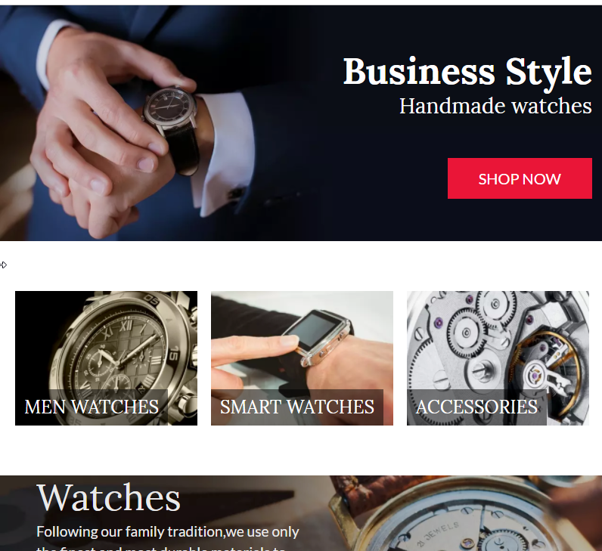Viewport: 602px width, 551px height.
Task: Select the chronograph watch face thumbnail
Action: 106,358
